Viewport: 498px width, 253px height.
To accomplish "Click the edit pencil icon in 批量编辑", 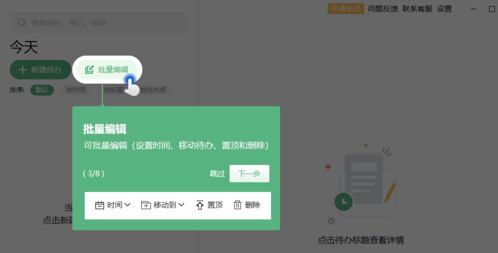I will [x=89, y=69].
